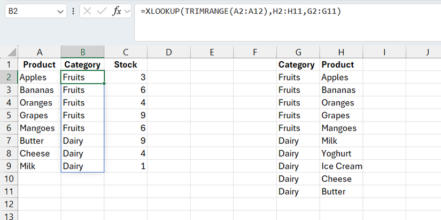Click the Enter checkmark icon in formula bar

pyautogui.click(x=102, y=12)
